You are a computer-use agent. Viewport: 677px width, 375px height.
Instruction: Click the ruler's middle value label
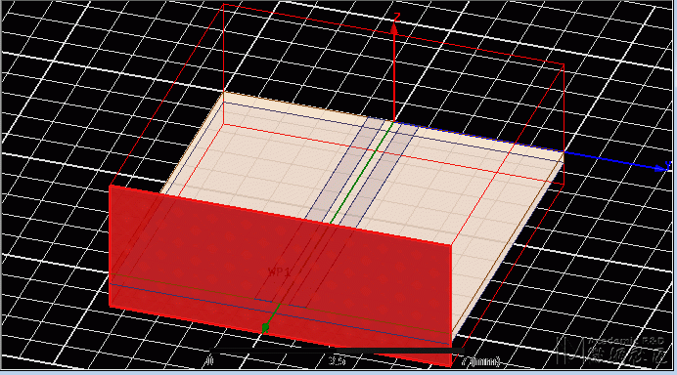[337, 360]
